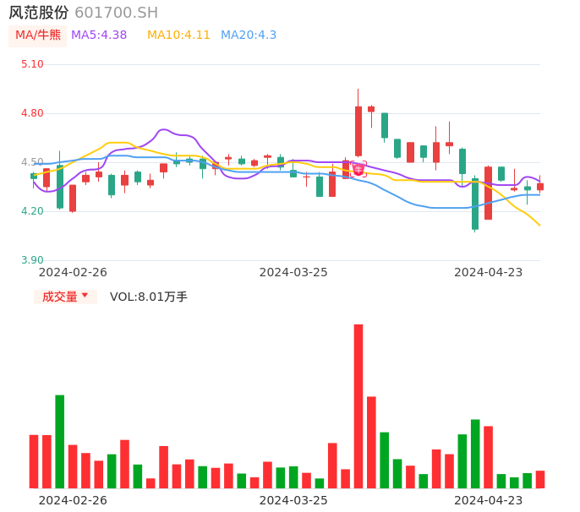Click the last red volume bar on the right

pyautogui.click(x=540, y=479)
